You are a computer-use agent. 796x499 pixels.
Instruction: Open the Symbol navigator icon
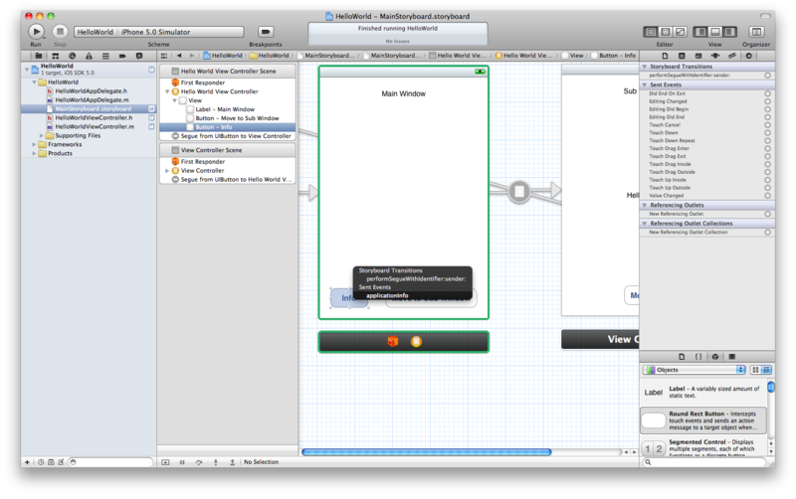56,56
